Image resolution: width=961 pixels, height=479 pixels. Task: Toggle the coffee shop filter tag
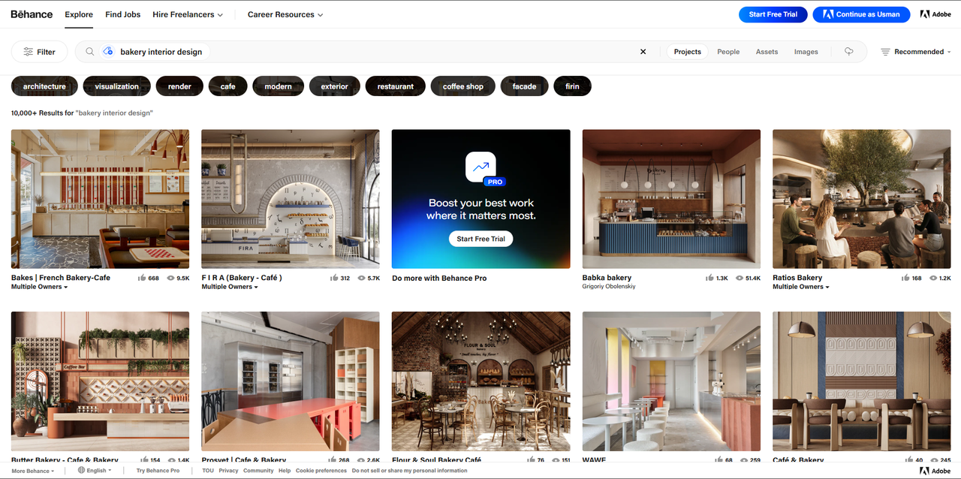[x=462, y=86]
